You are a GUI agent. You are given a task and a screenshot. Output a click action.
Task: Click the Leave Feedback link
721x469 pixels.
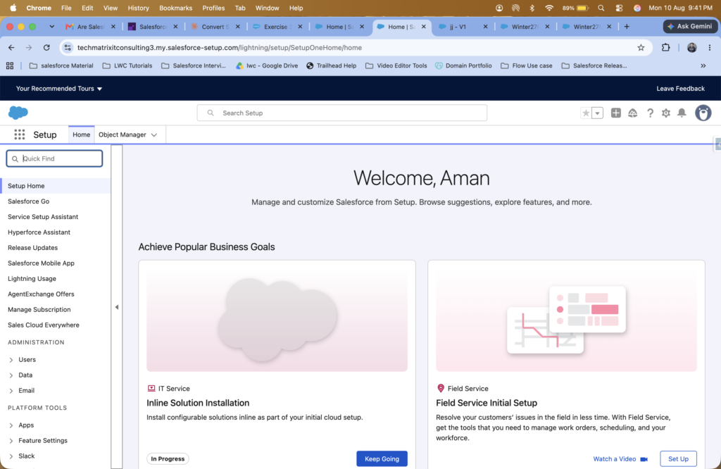tap(680, 88)
